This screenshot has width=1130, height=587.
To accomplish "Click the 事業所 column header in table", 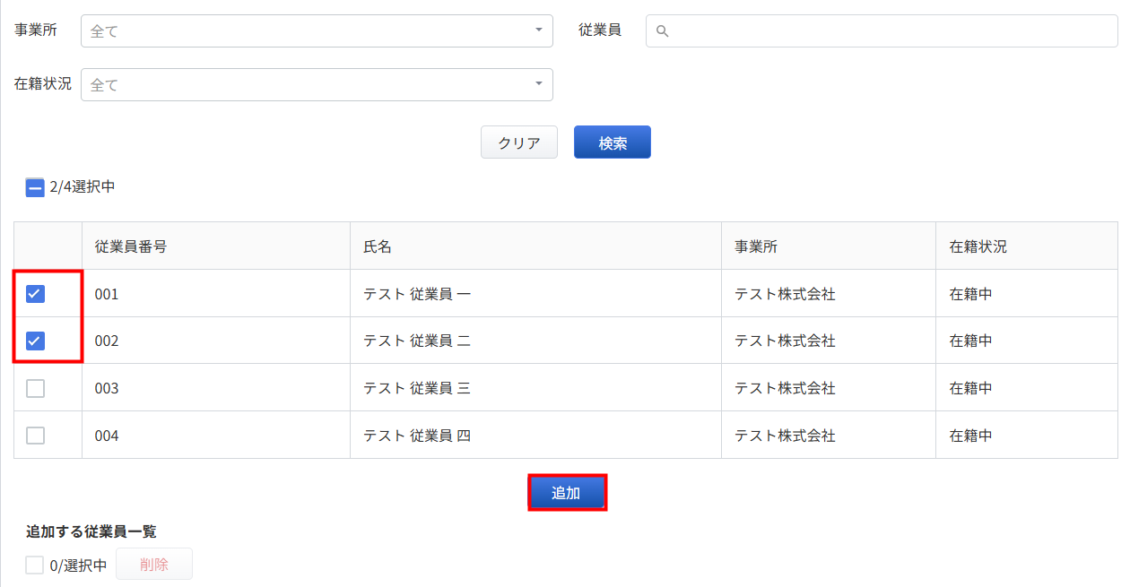I will pos(755,246).
